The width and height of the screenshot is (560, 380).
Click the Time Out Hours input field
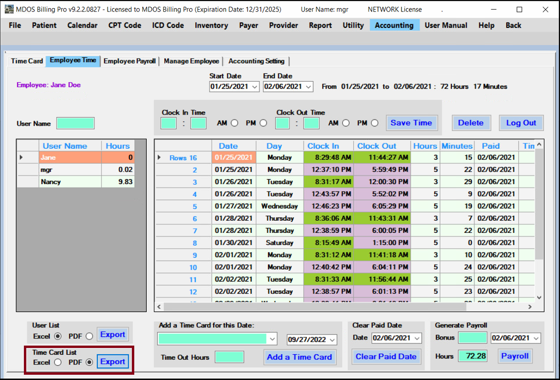pos(229,357)
